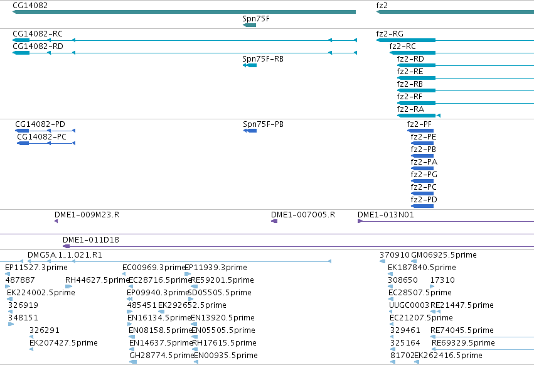Click the 485451 feature
Screen dimensions: 534x365
(130, 312)
